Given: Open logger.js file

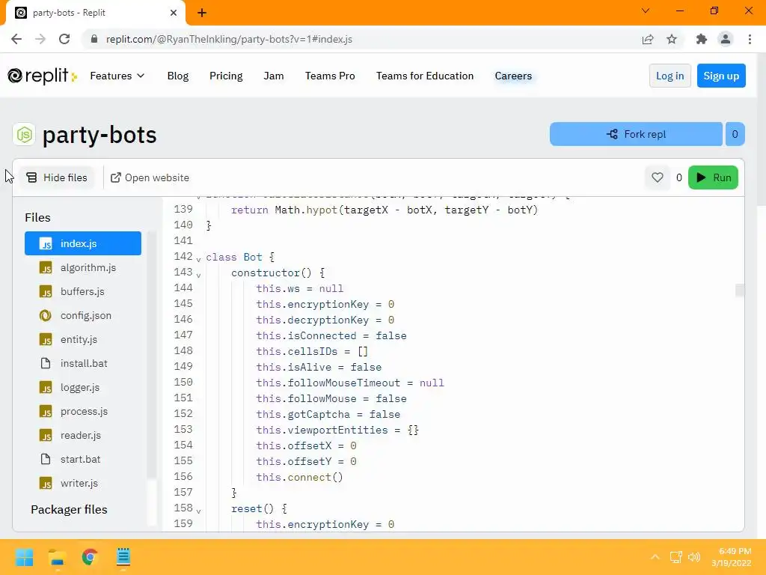Looking at the screenshot, I should tap(82, 387).
